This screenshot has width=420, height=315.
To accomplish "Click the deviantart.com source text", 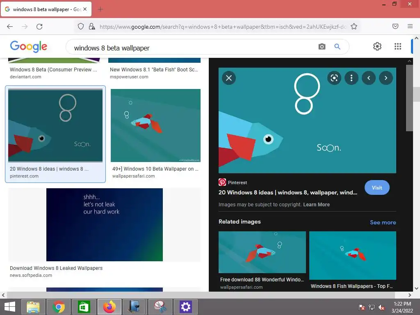I will click(x=25, y=77).
